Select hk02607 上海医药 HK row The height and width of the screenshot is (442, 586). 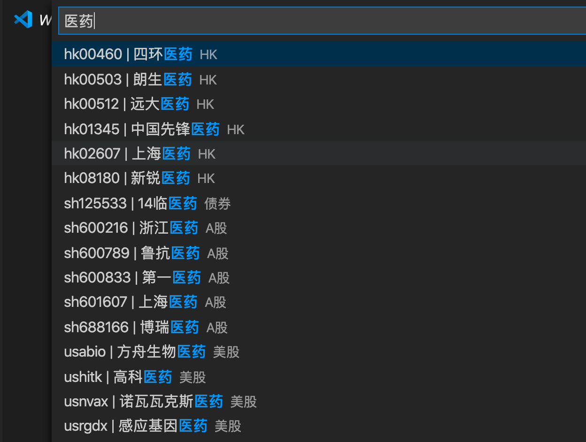click(319, 153)
